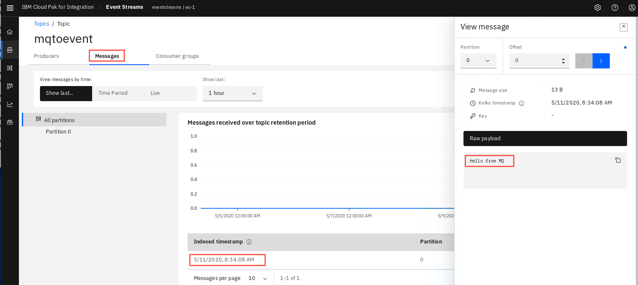
Task: Select All partitions in the list
Action: 95,120
